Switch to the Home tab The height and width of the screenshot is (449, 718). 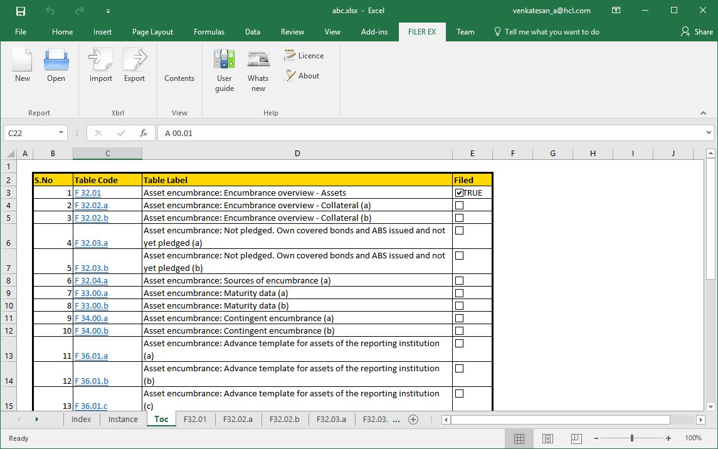62,31
